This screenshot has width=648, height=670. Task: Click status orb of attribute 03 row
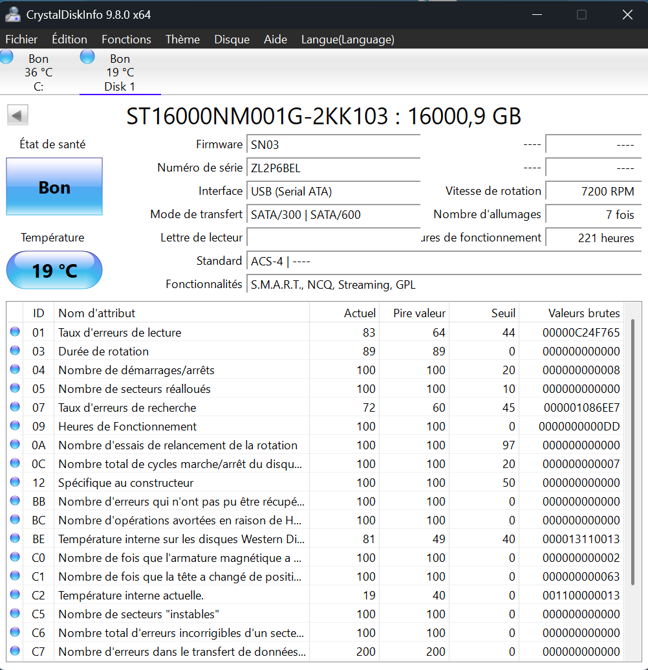coord(15,350)
